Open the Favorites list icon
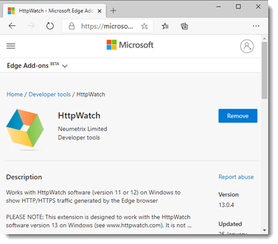This screenshot has height=244, width=278. (x=165, y=26)
